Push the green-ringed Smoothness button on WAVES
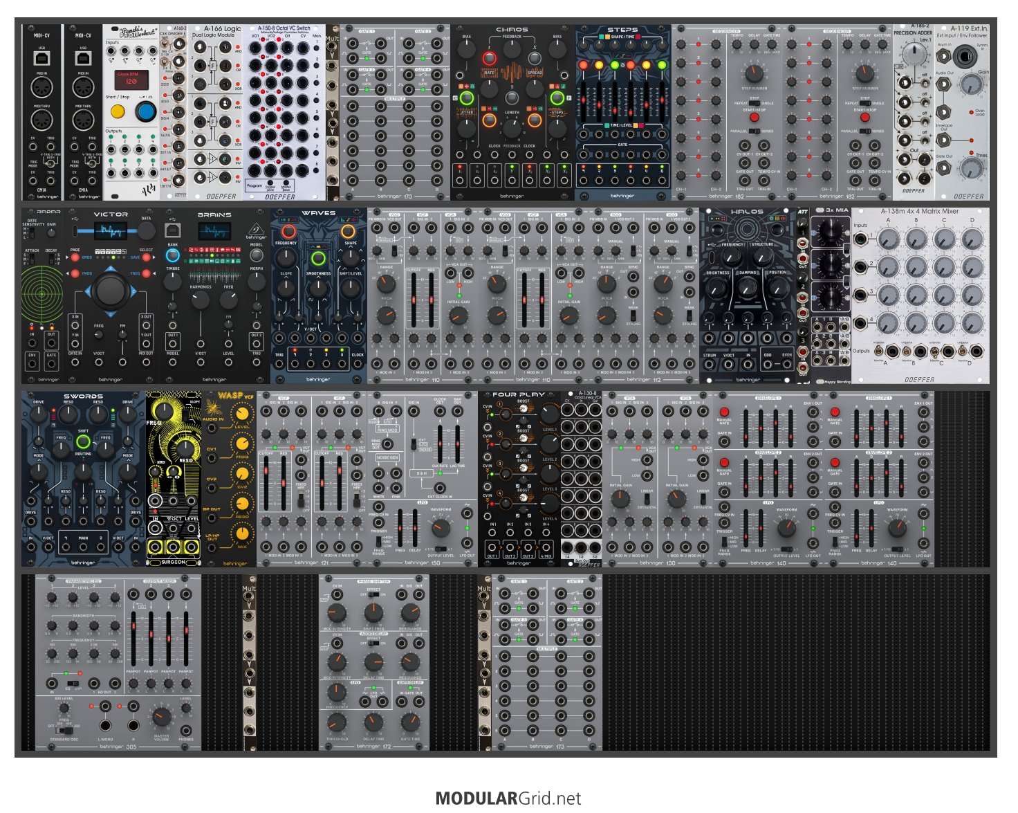 click(x=318, y=259)
